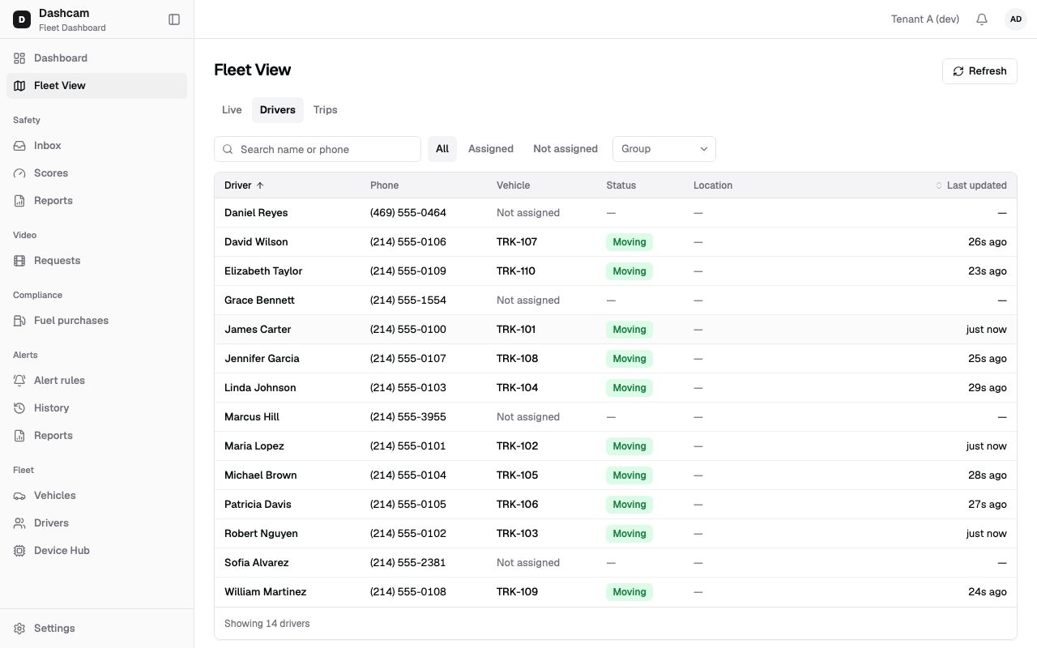Select the Scores gauge icon
Screen dimensions: 1037x648
(19, 173)
